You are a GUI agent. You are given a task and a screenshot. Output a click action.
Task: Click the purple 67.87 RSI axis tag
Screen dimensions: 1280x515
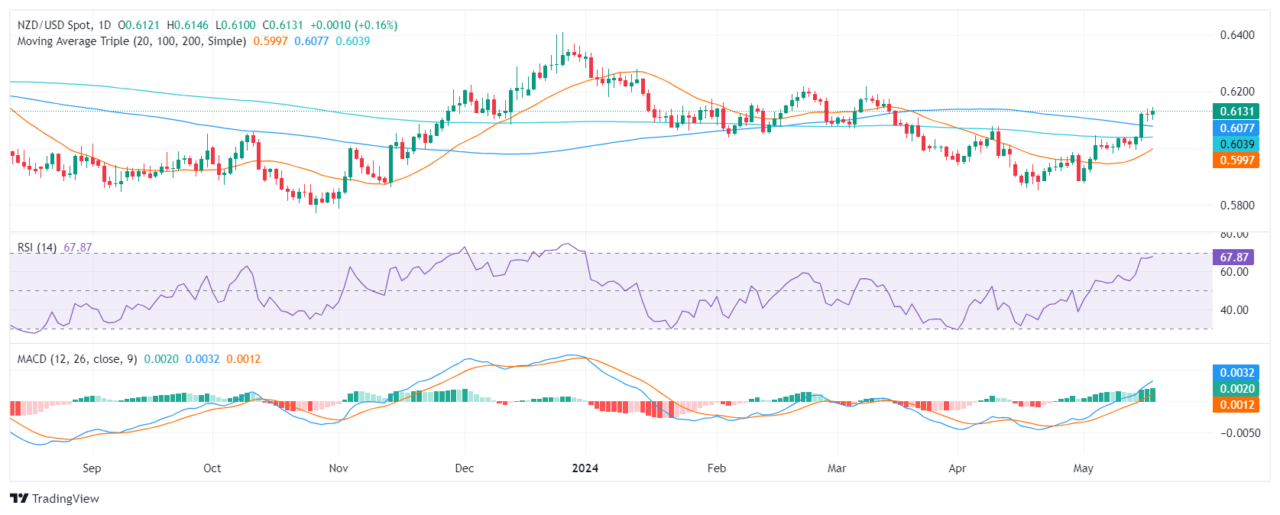(1233, 257)
